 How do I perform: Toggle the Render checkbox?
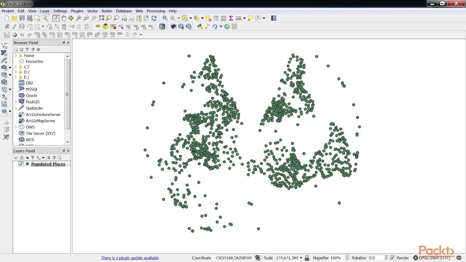pos(392,258)
